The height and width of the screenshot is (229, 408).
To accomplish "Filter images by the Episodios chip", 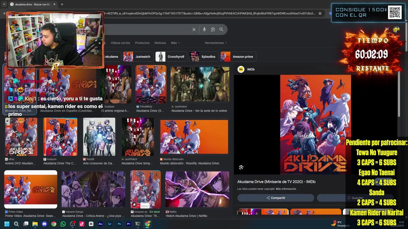I will click(x=203, y=57).
